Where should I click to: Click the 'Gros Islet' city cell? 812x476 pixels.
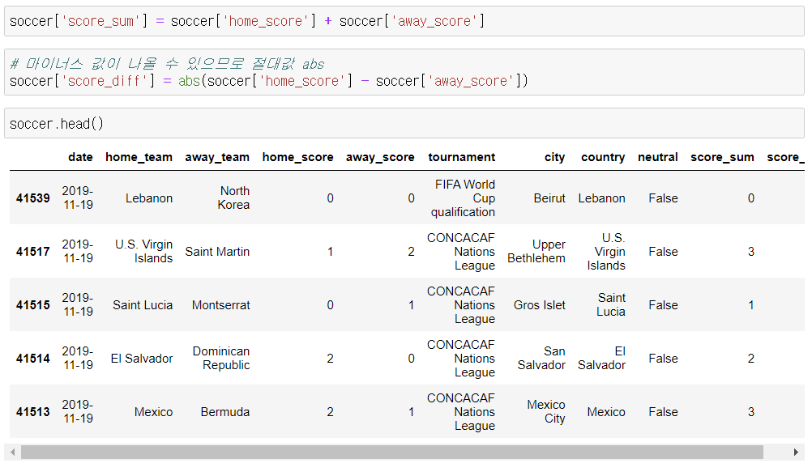(x=540, y=304)
